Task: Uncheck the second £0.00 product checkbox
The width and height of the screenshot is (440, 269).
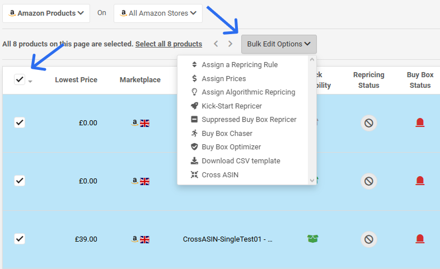Action: pos(20,181)
